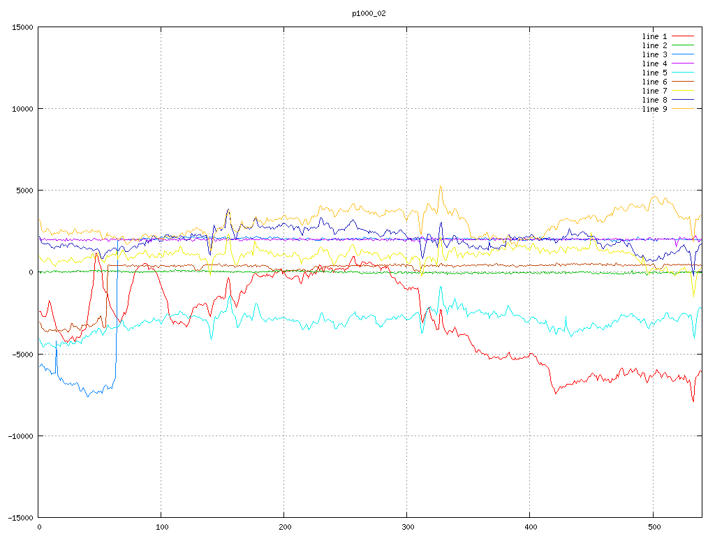
Task: Select the 'line 4' legend label
Action: [654, 64]
